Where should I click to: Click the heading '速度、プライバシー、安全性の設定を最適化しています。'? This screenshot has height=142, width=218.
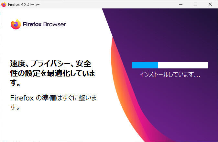(x=52, y=73)
